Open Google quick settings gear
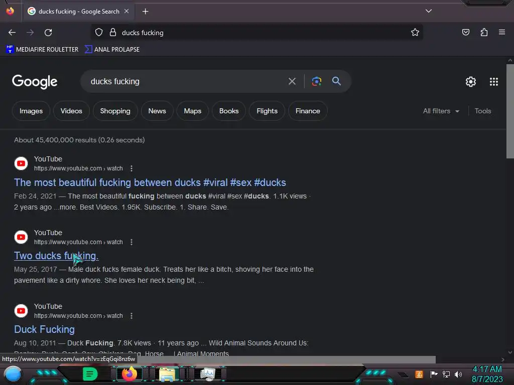This screenshot has width=514, height=385. pyautogui.click(x=471, y=82)
